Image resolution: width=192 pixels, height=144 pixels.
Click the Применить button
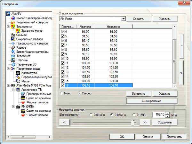point(174,137)
